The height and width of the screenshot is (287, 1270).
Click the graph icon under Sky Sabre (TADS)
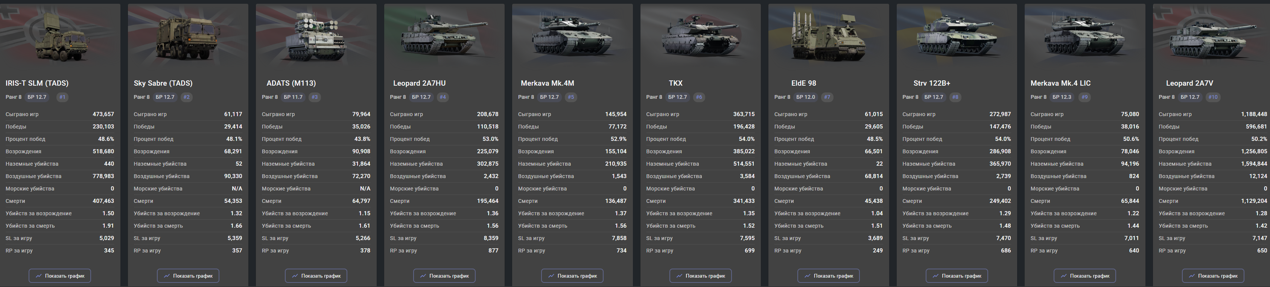167,276
